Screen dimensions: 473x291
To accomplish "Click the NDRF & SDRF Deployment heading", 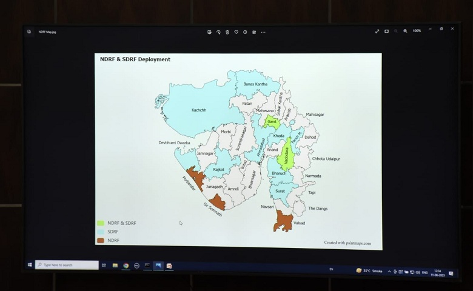I will click(135, 59).
